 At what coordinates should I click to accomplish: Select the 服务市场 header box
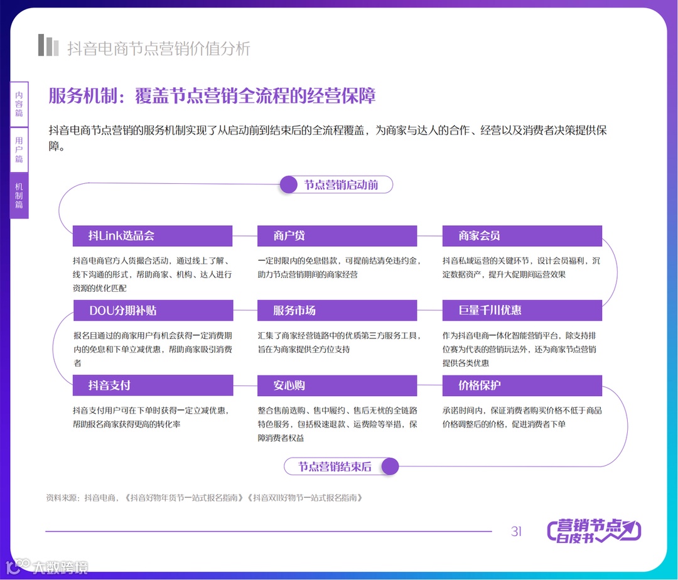click(337, 310)
